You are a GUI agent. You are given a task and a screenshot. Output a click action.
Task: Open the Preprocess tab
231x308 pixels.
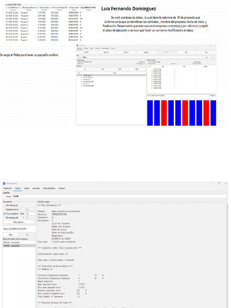[x=8, y=188]
